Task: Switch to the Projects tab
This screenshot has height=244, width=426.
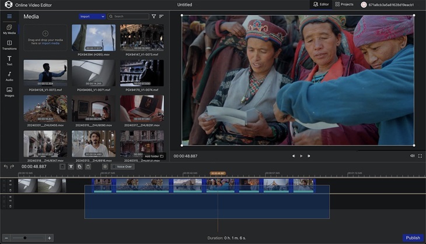Action: coord(344,5)
